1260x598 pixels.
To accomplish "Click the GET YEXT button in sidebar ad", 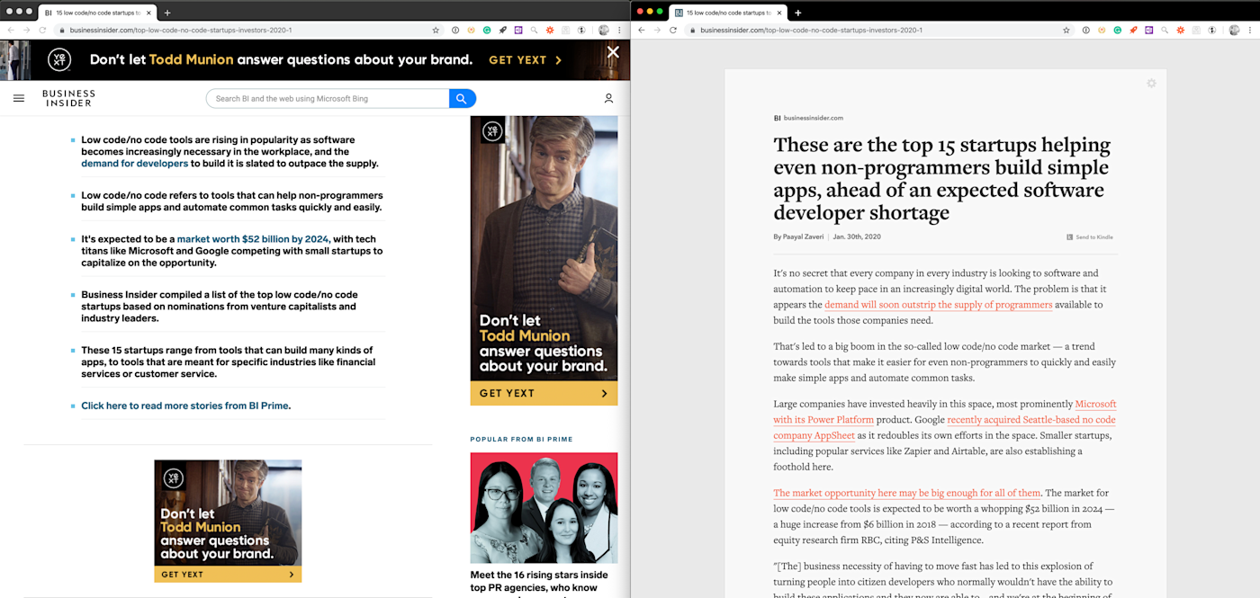I will pos(544,393).
